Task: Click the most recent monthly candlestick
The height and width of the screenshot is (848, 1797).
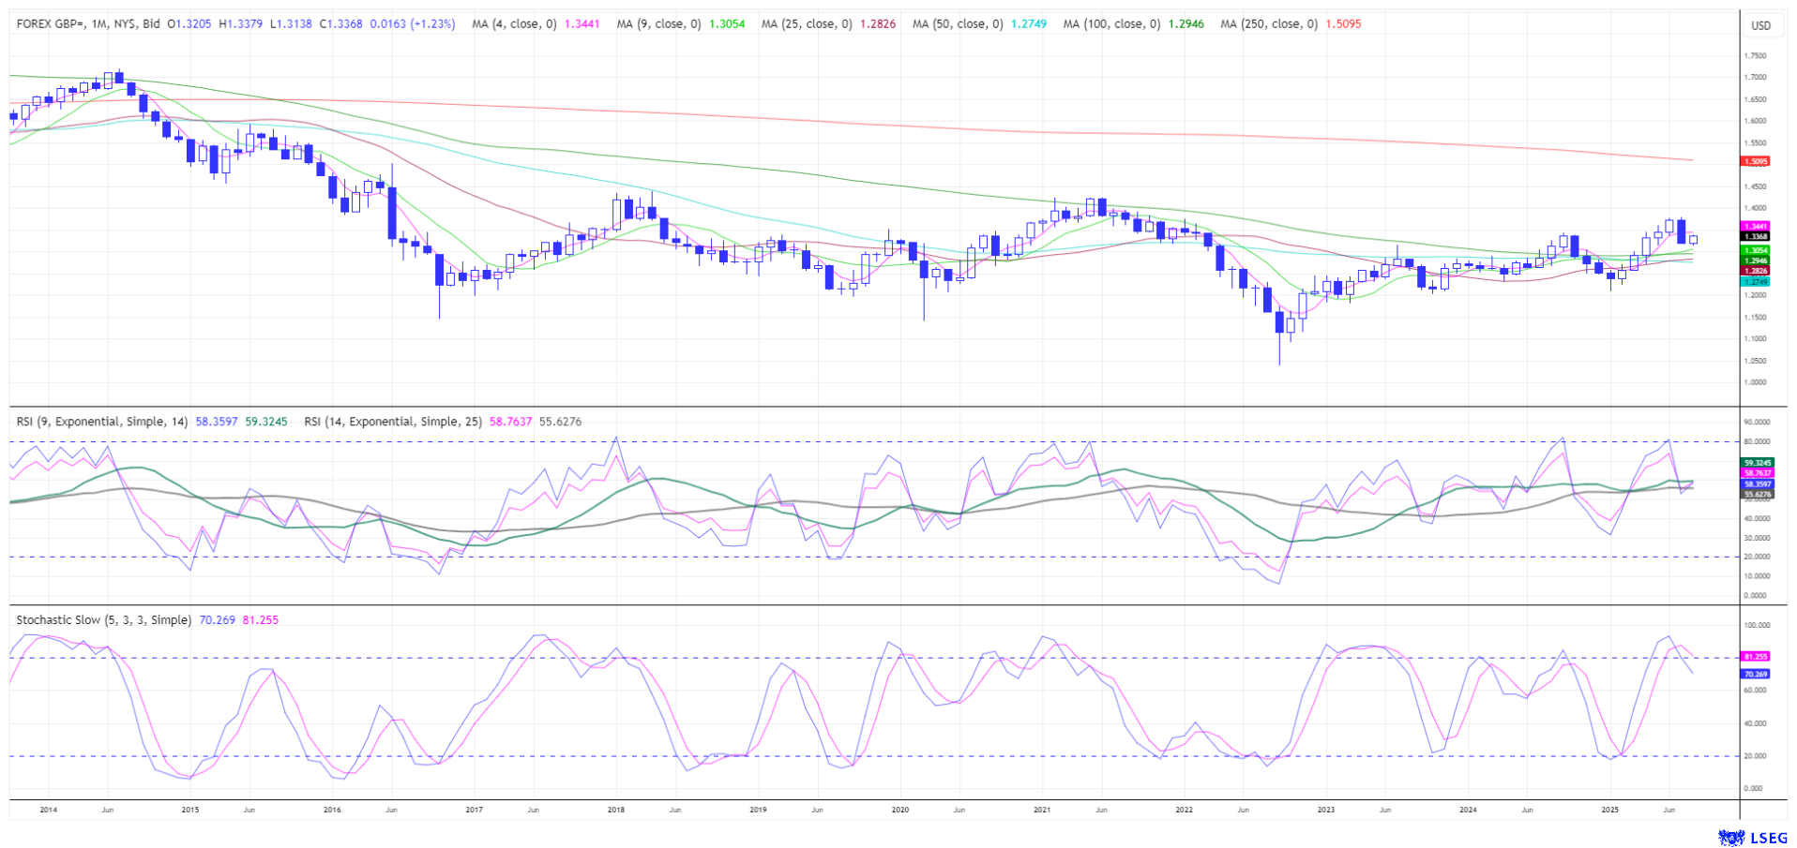Action: point(1693,239)
